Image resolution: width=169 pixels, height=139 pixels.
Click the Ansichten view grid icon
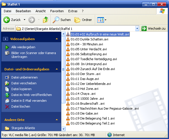(100, 20)
